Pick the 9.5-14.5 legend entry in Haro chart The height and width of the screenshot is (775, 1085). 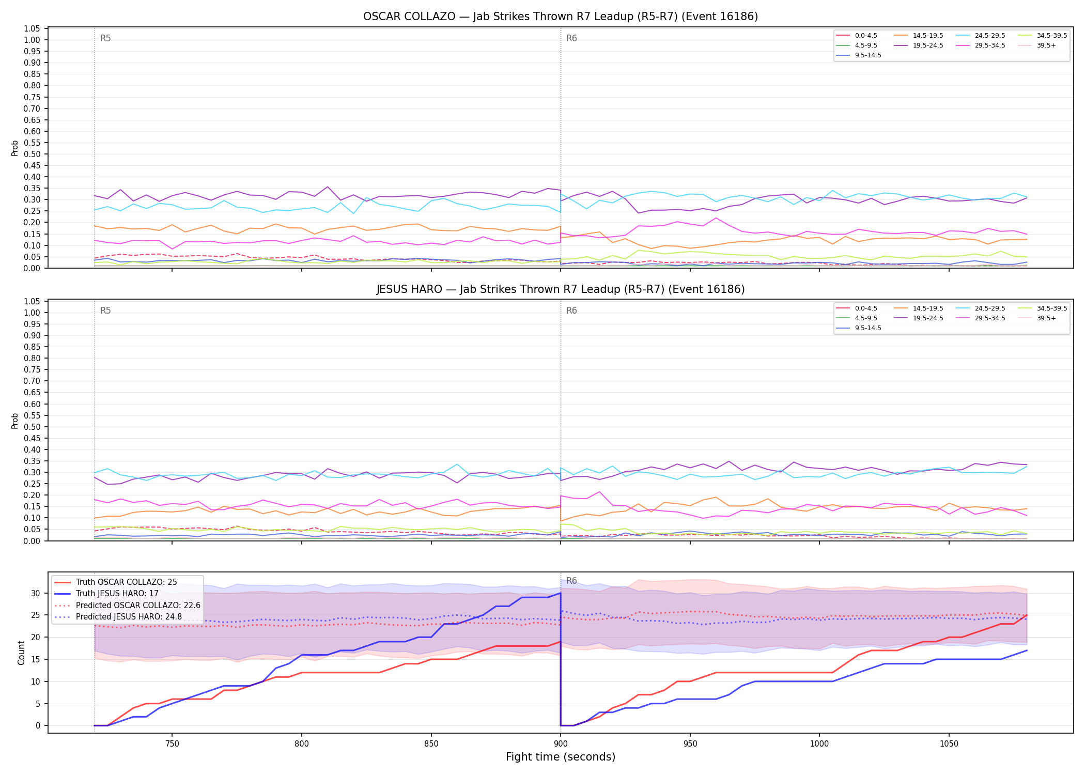pos(859,328)
